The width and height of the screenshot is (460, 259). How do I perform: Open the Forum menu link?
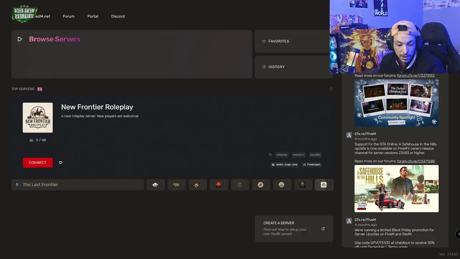click(69, 16)
